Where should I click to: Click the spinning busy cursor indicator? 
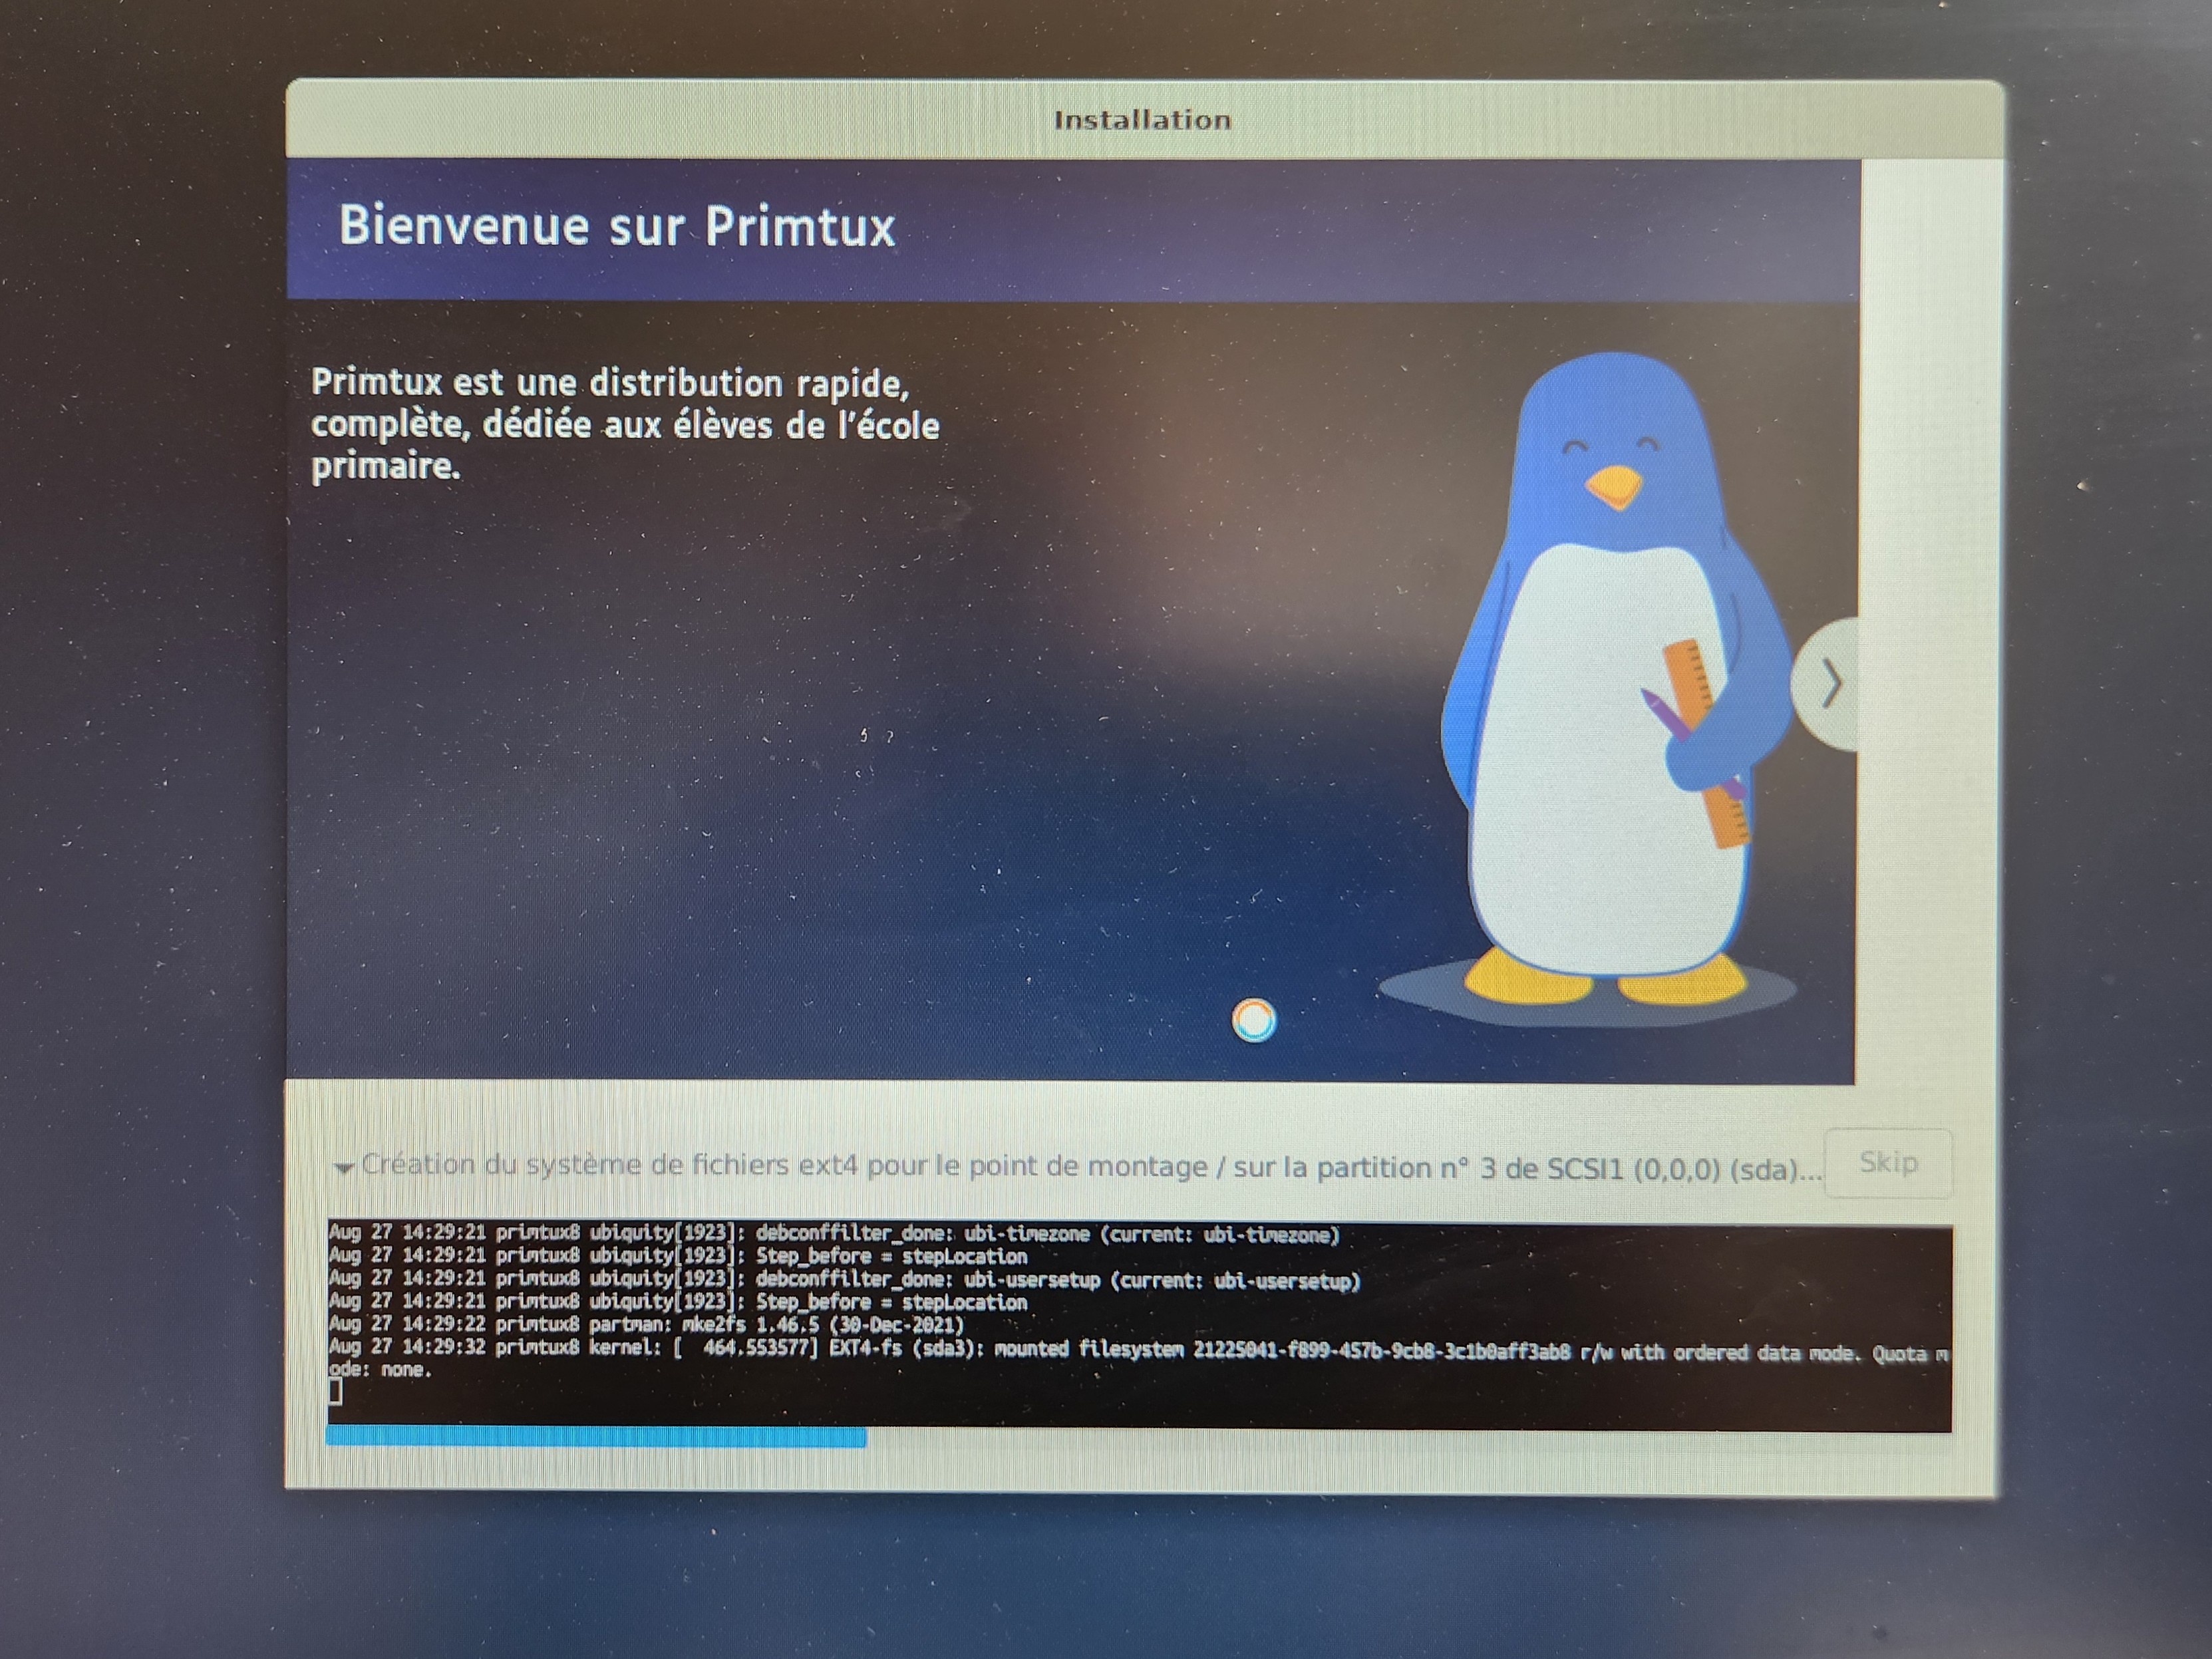click(1254, 1020)
